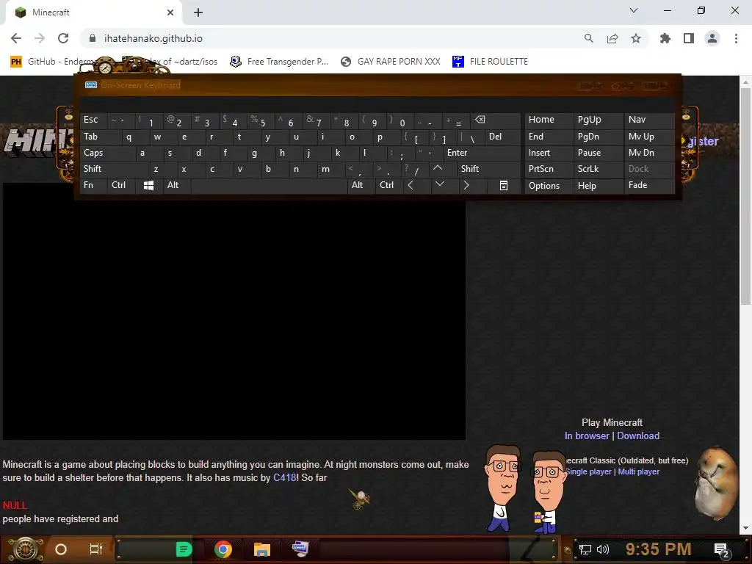Toggle the Nav key on the On-Screen Keyboard
Viewport: 752px width, 564px height.
pyautogui.click(x=649, y=120)
